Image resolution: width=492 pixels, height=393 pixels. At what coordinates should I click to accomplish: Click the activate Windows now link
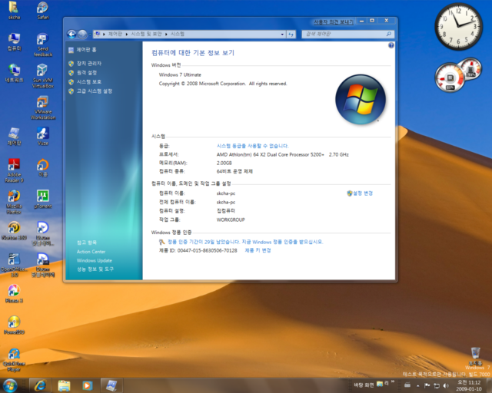click(x=245, y=242)
